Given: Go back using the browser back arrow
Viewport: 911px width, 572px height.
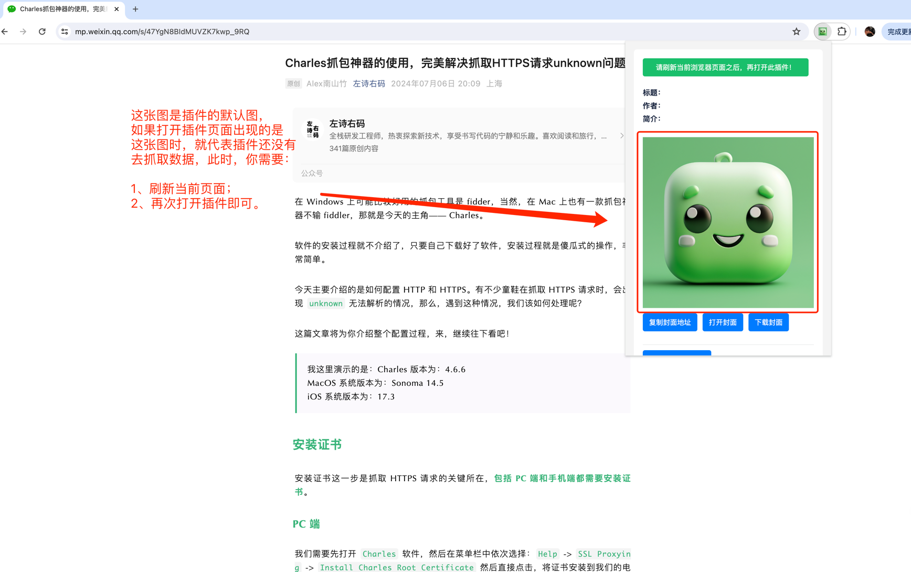Looking at the screenshot, I should point(5,31).
